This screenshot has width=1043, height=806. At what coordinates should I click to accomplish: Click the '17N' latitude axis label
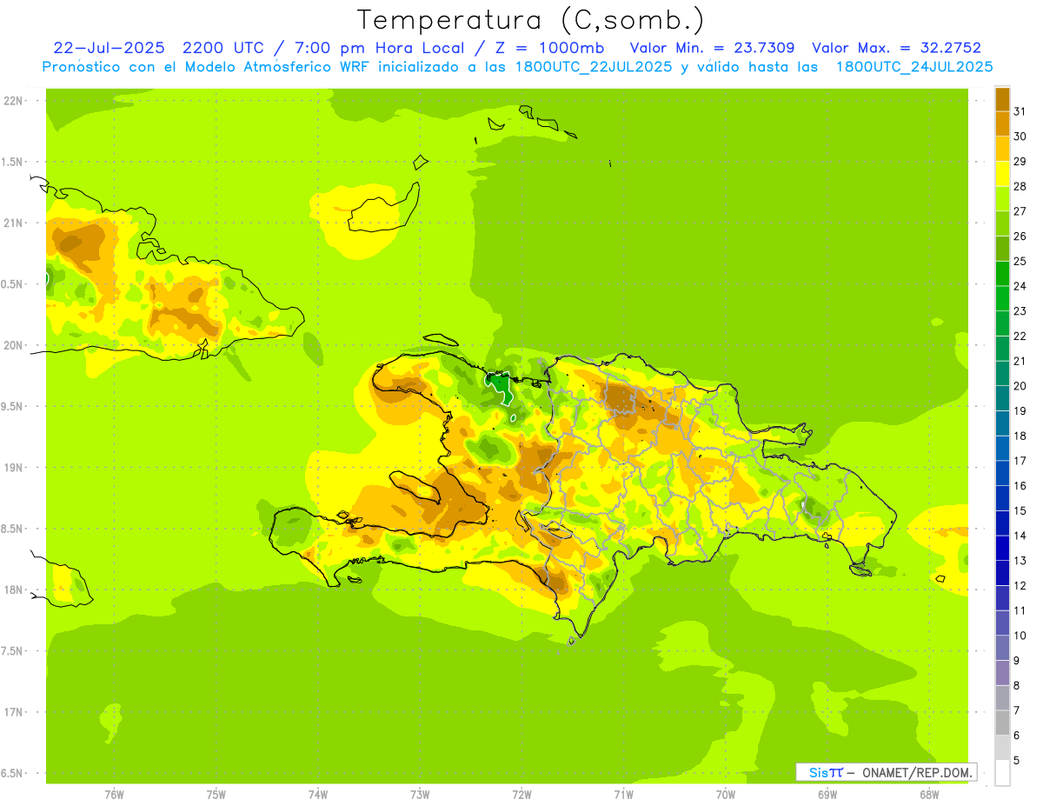point(13,712)
